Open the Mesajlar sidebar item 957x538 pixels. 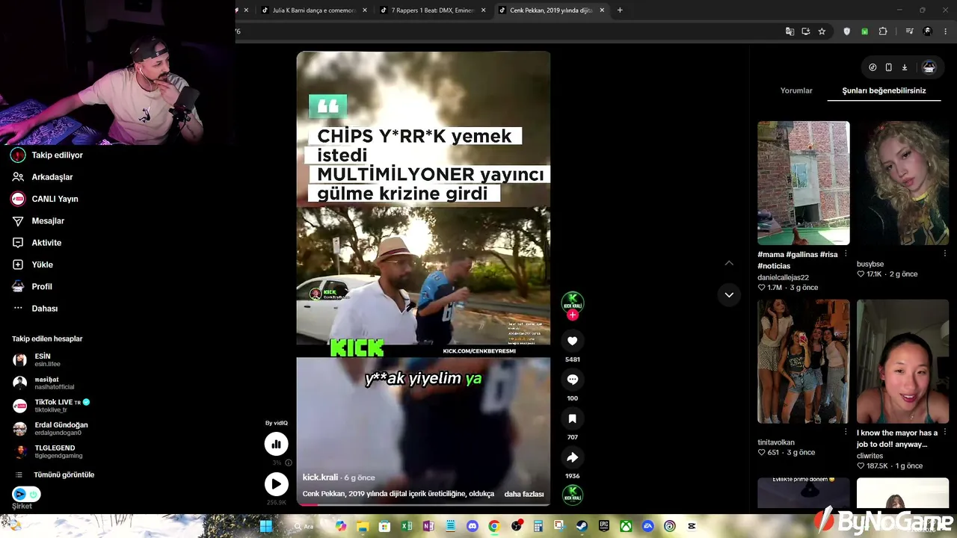click(x=48, y=221)
